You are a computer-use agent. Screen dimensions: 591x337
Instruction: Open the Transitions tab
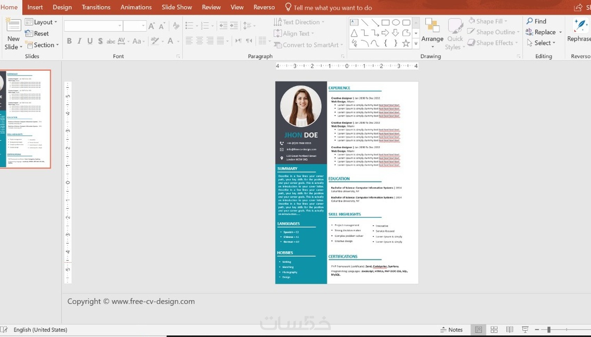pos(96,7)
